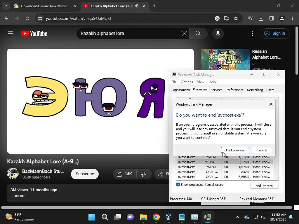Select svchost.exe row with 2,776 K memory
299x224 pixels.
[x=225, y=162]
